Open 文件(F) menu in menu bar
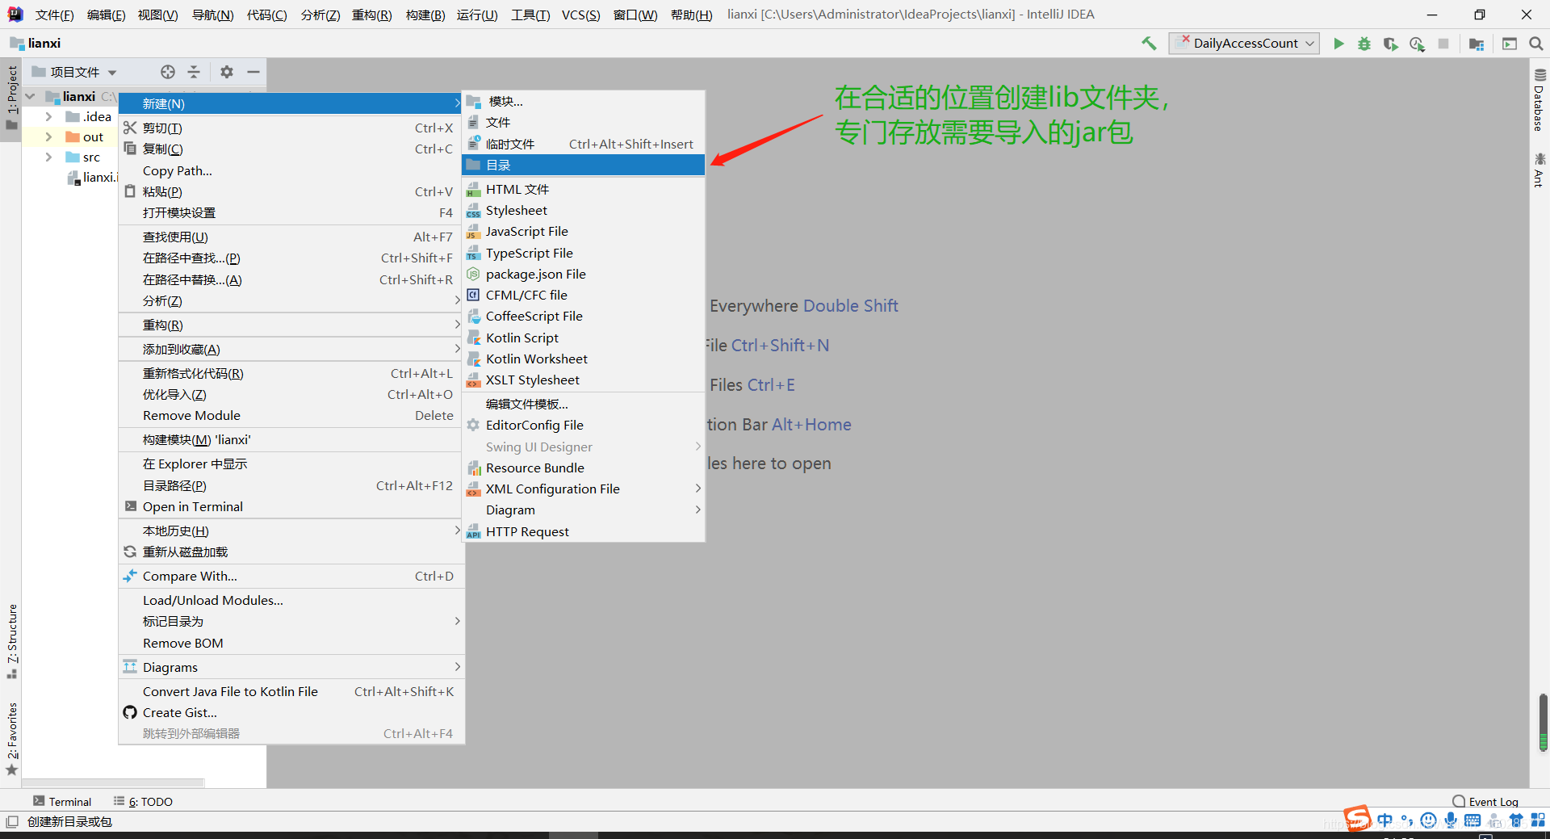This screenshot has height=839, width=1550. [54, 15]
